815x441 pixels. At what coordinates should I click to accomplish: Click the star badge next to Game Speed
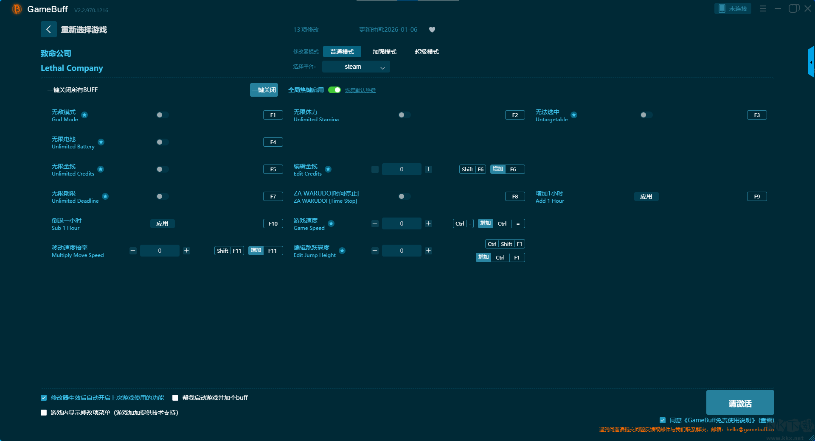pyautogui.click(x=331, y=223)
